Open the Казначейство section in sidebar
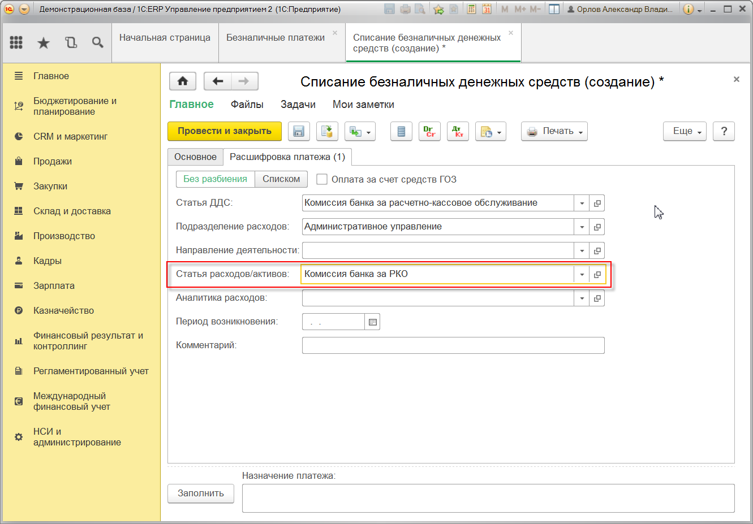The image size is (753, 524). (63, 310)
